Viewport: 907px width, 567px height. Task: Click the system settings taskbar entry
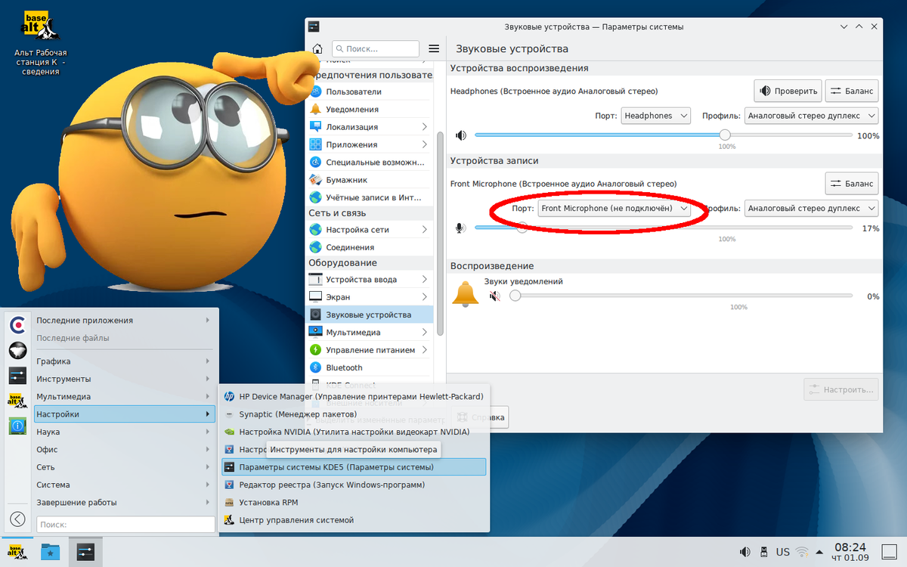[x=85, y=552]
